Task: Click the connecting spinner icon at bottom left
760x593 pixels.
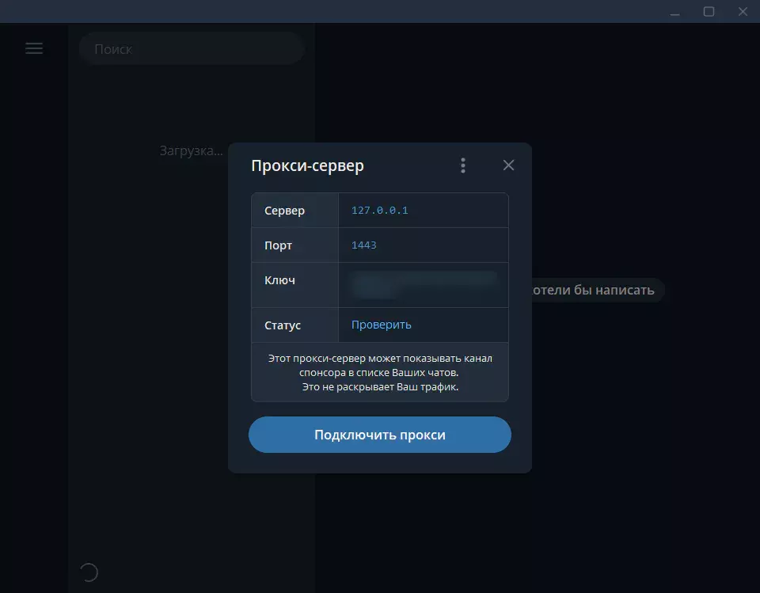Action: 89,572
